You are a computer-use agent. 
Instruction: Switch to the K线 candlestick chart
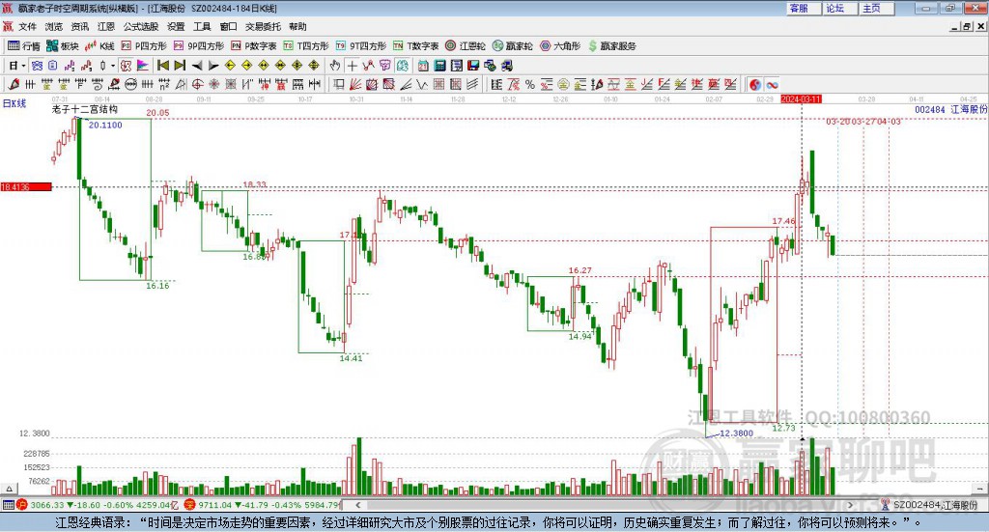click(x=99, y=46)
